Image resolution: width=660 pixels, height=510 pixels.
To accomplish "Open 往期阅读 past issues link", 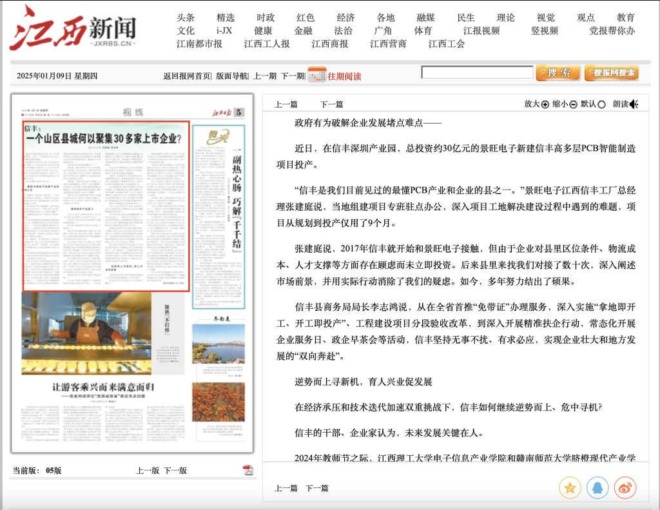I will [x=344, y=76].
